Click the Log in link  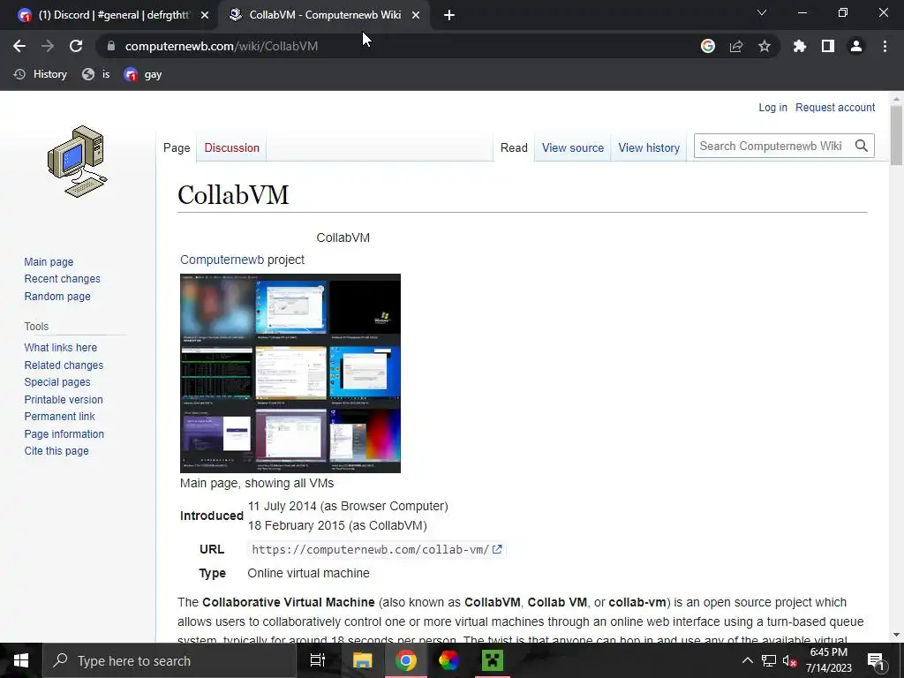tap(772, 107)
